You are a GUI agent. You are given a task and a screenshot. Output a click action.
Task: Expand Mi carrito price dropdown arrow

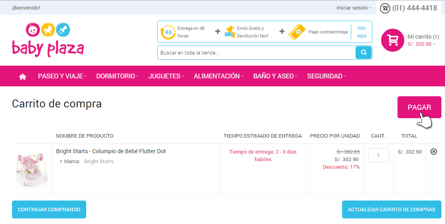tap(434, 44)
